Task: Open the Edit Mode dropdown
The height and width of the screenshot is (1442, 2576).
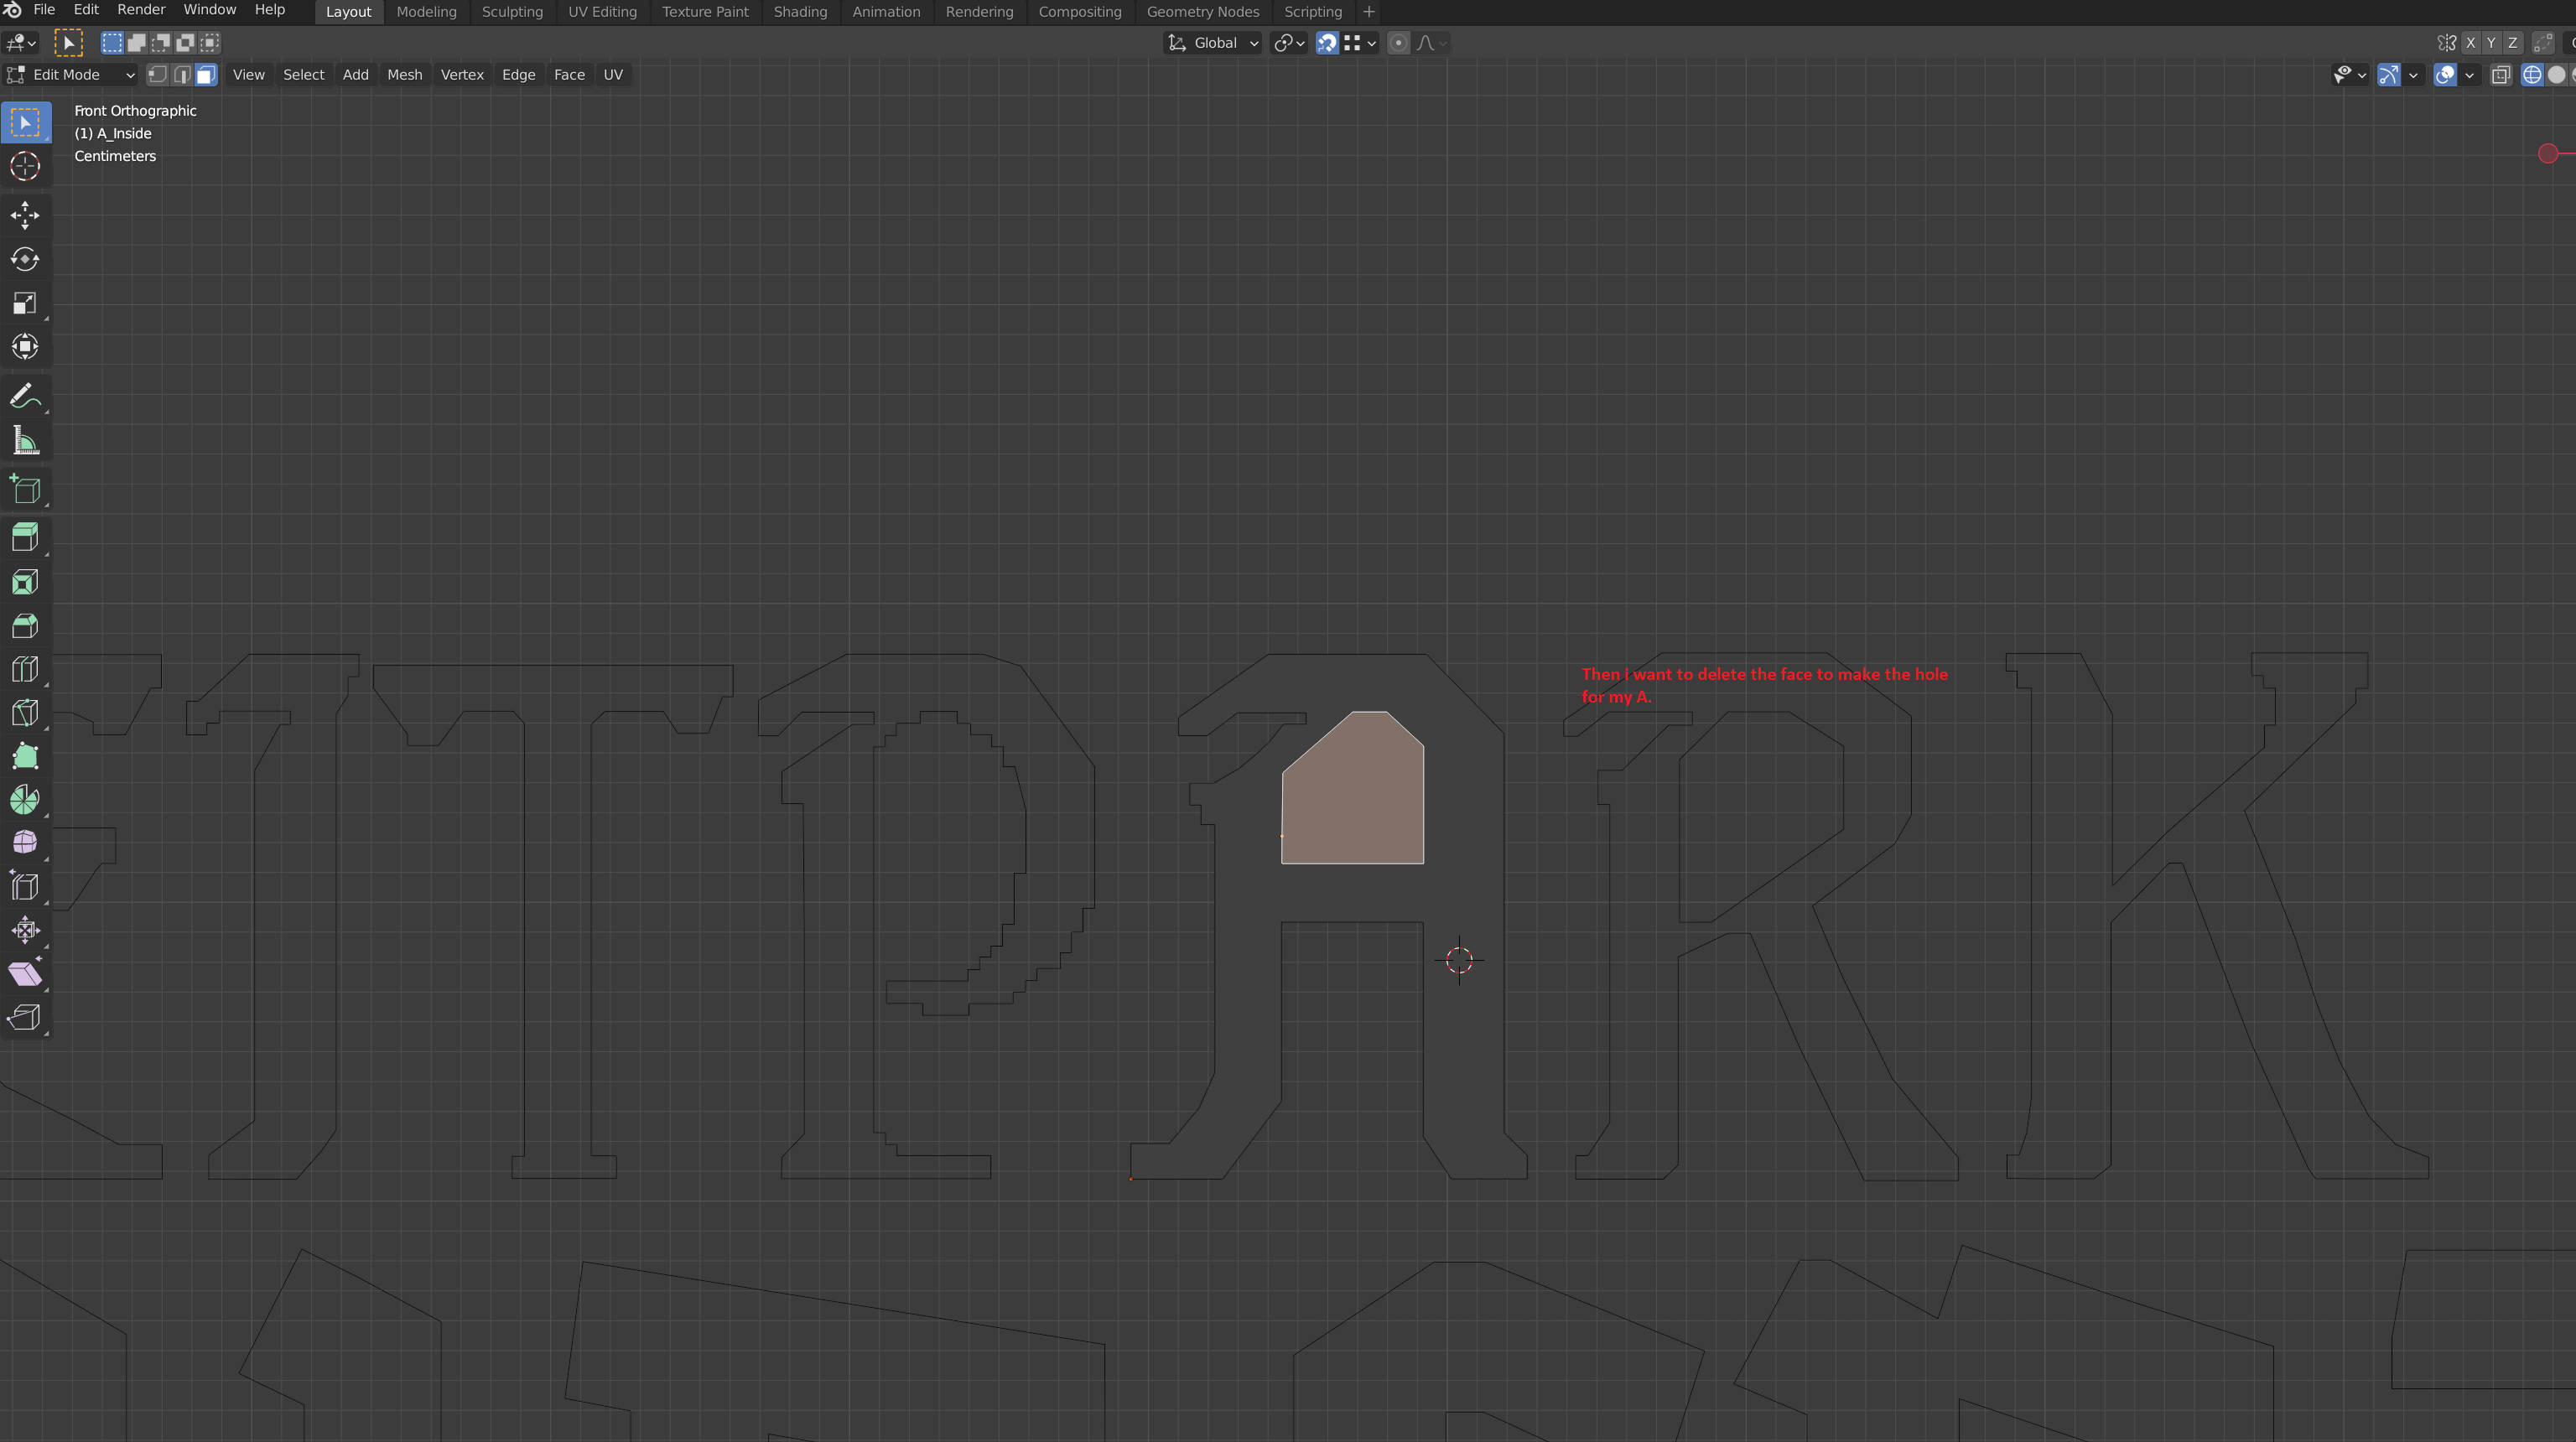Action: 71,75
